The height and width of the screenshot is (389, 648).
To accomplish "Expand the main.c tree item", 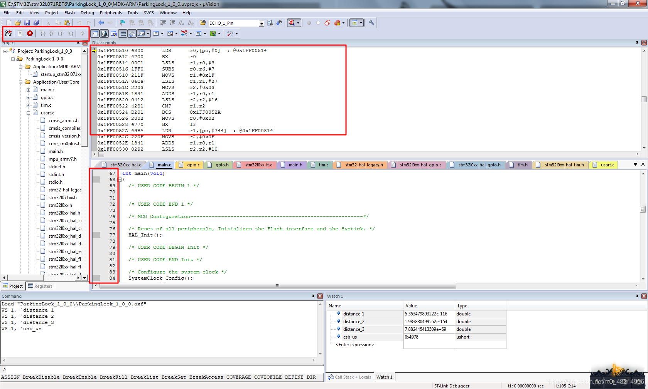I will click(28, 89).
